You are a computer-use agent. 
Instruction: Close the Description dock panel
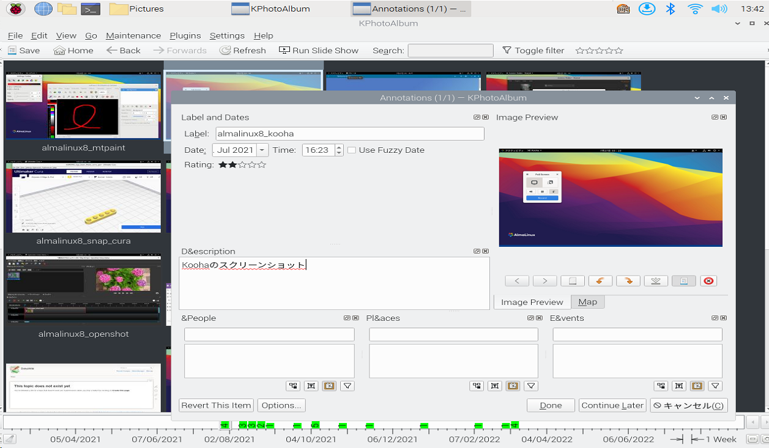point(485,251)
